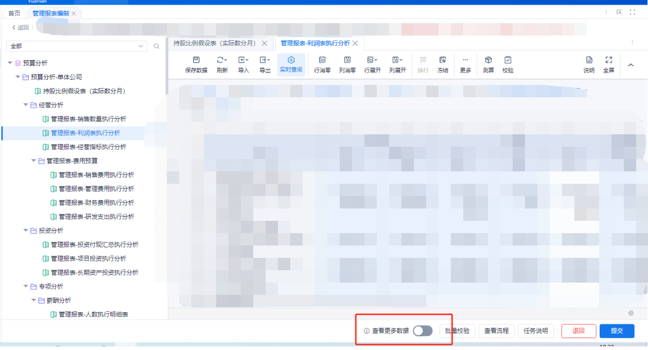Screen dimensions: 648x350
Task: Toggle the 查看更多数据 switch
Action: (423, 331)
